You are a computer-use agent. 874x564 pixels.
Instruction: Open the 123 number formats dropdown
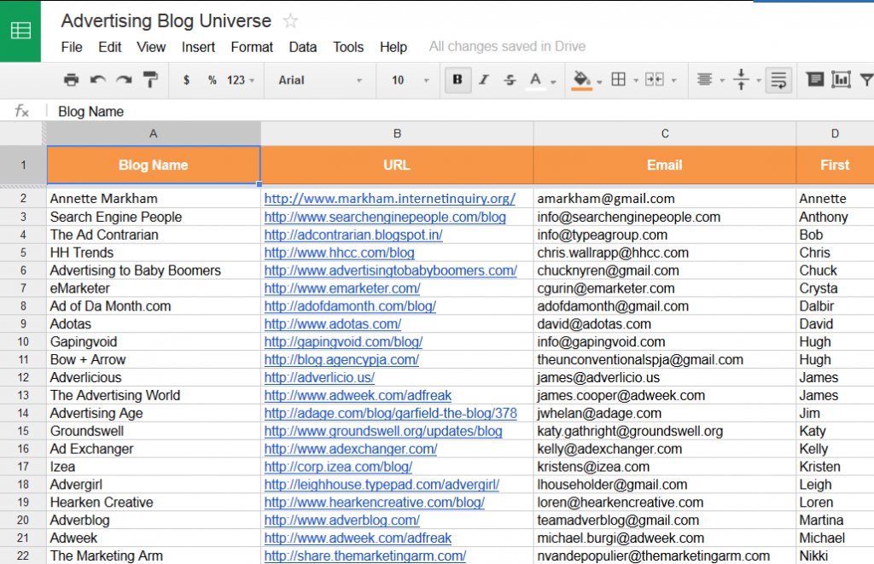click(240, 80)
